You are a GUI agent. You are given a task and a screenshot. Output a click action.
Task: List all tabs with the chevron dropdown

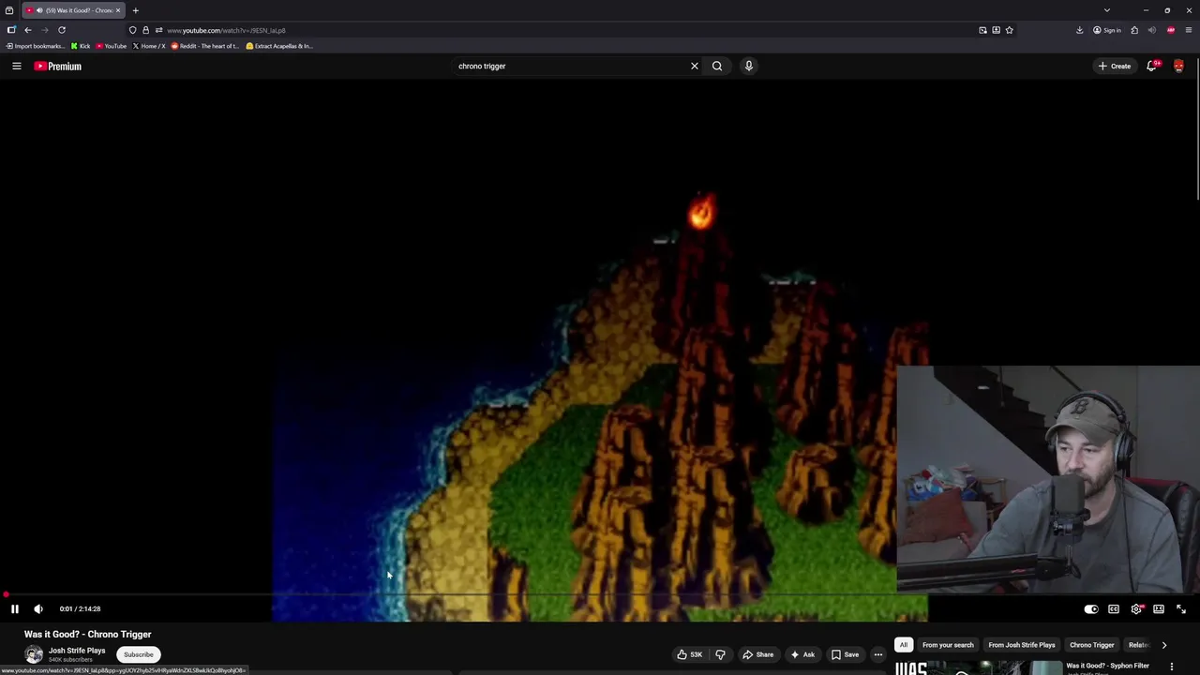click(1107, 10)
